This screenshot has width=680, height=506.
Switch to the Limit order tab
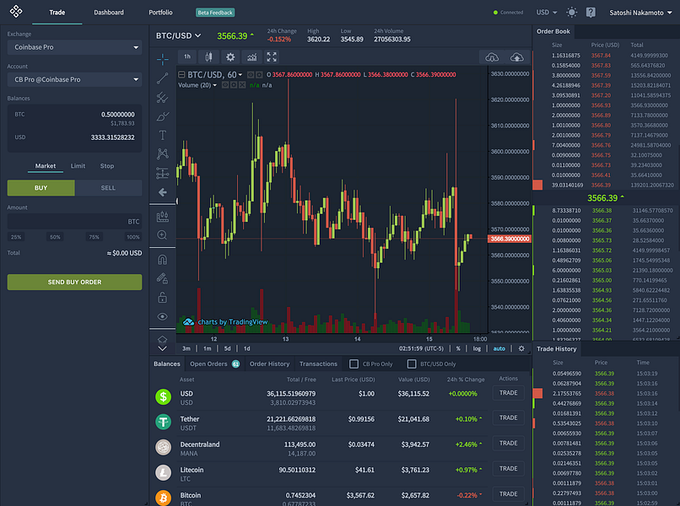78,165
